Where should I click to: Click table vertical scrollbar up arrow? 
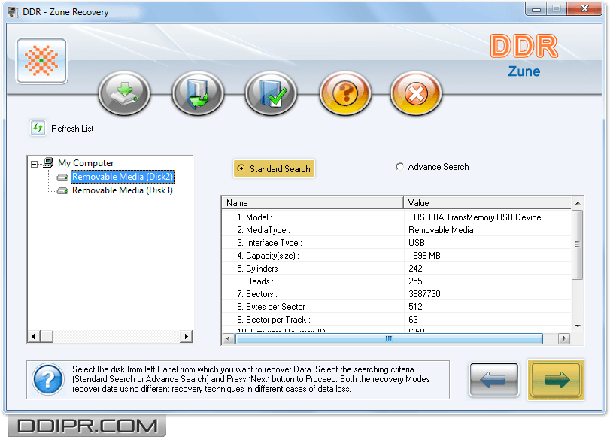tap(578, 203)
